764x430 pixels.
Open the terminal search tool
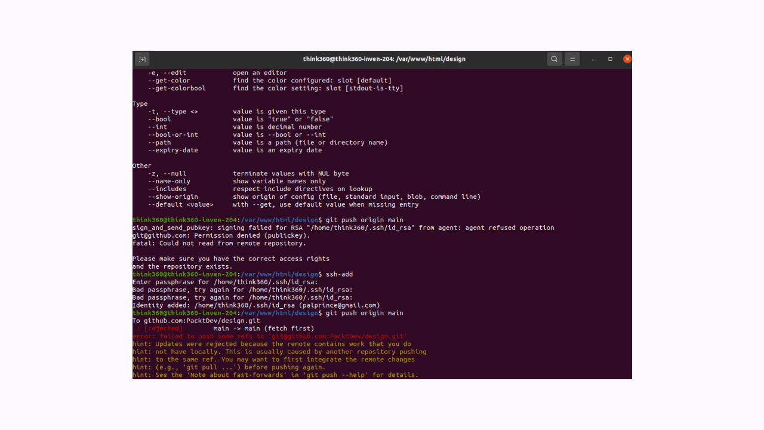(554, 59)
